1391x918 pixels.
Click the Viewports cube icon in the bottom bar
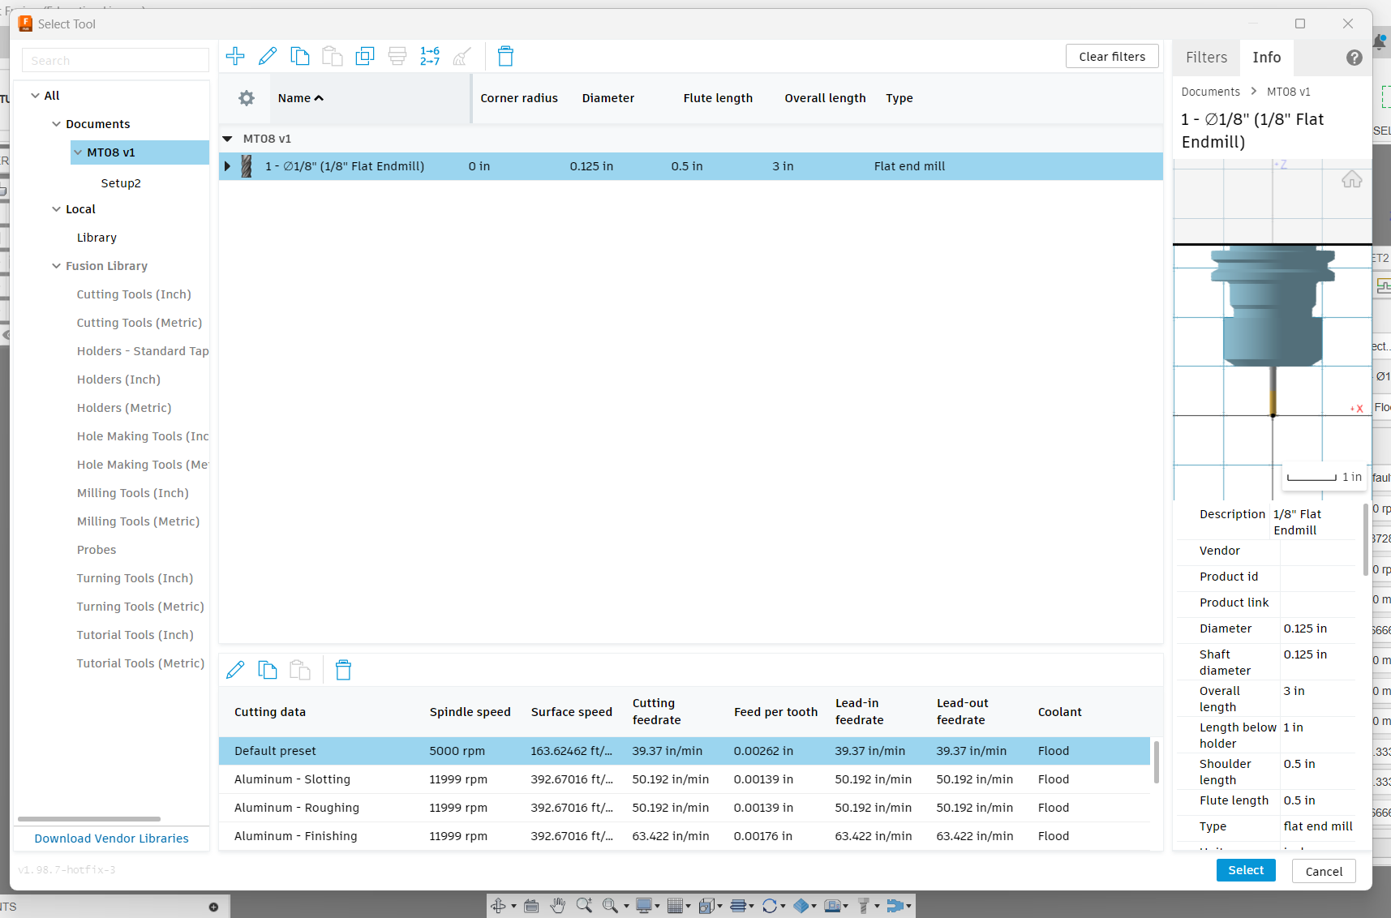click(706, 906)
